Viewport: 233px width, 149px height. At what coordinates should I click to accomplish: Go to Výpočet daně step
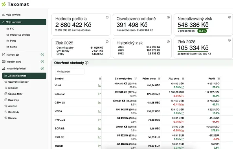click(12, 62)
